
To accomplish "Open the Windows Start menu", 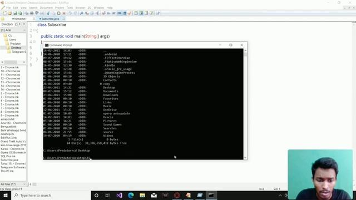I will click(x=6, y=195).
